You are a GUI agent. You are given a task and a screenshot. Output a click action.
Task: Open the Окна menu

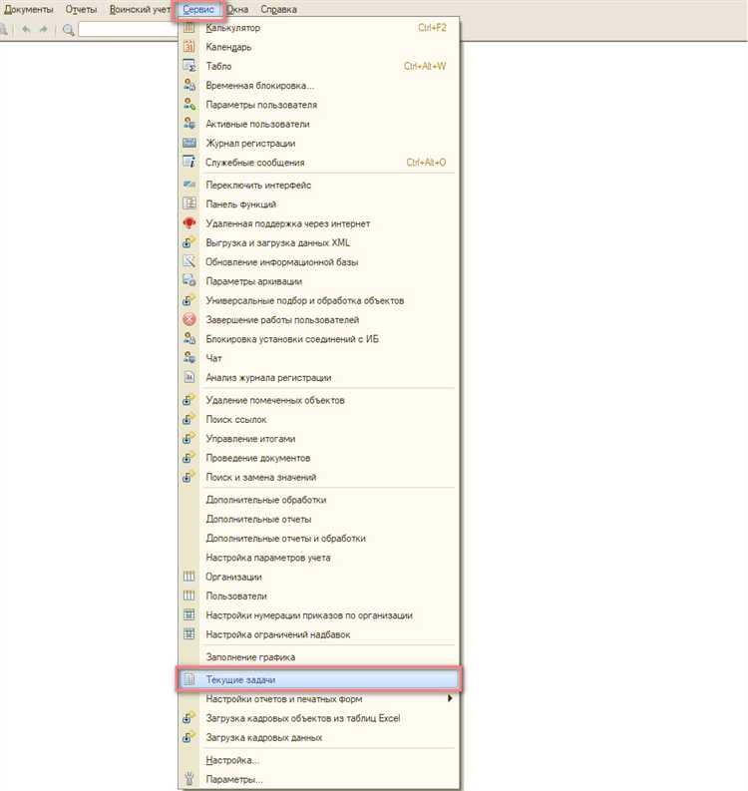[x=237, y=10]
